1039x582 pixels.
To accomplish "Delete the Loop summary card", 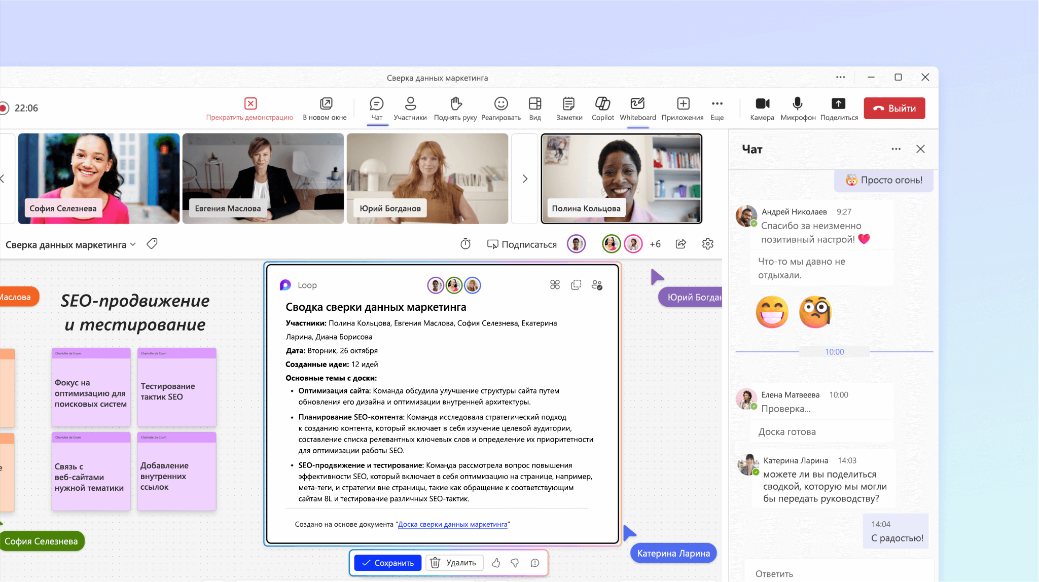I will (x=452, y=563).
